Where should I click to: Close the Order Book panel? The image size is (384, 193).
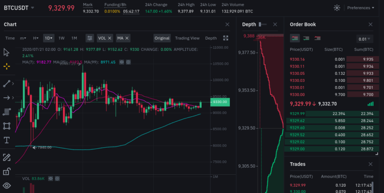click(371, 24)
